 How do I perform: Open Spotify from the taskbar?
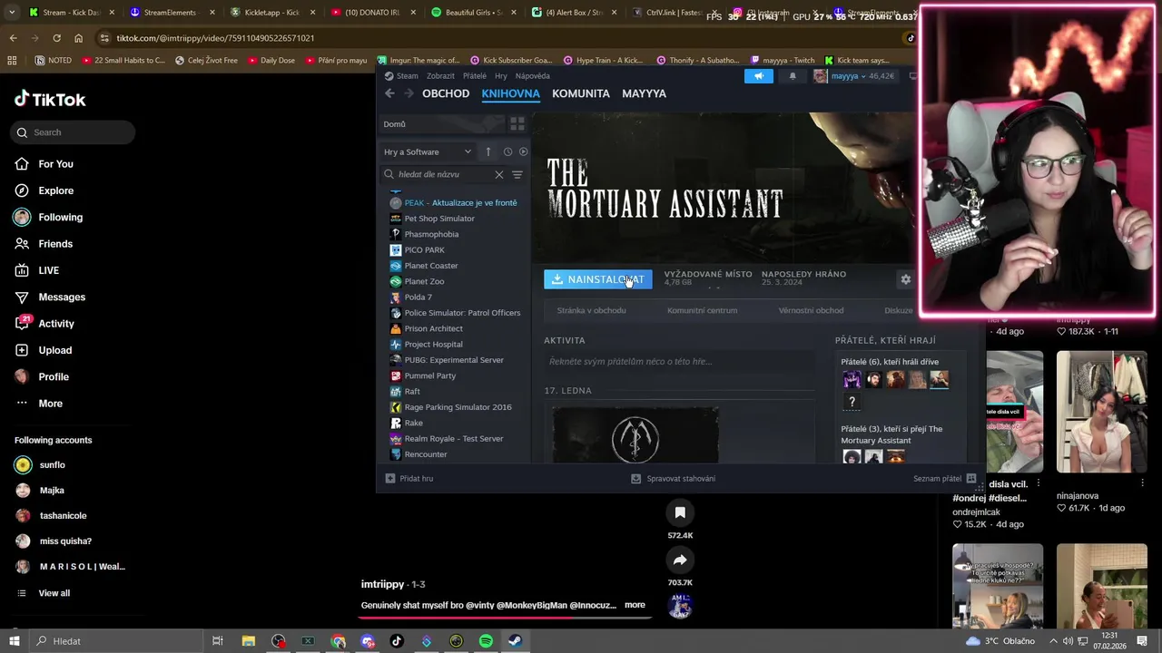[x=486, y=641]
